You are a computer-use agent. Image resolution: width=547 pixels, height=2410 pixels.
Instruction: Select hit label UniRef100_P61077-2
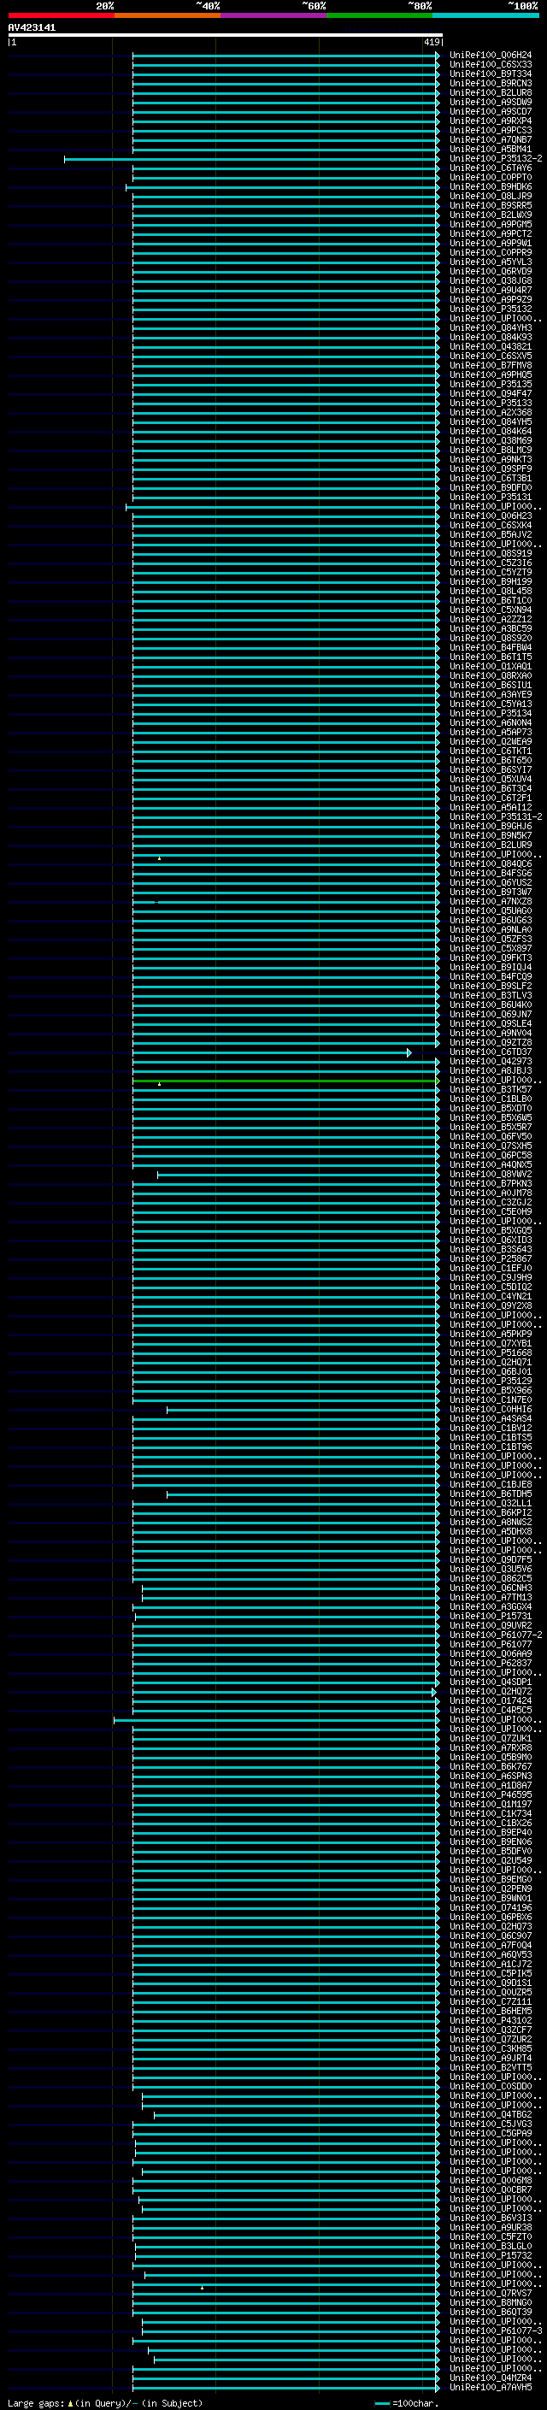(x=496, y=1635)
